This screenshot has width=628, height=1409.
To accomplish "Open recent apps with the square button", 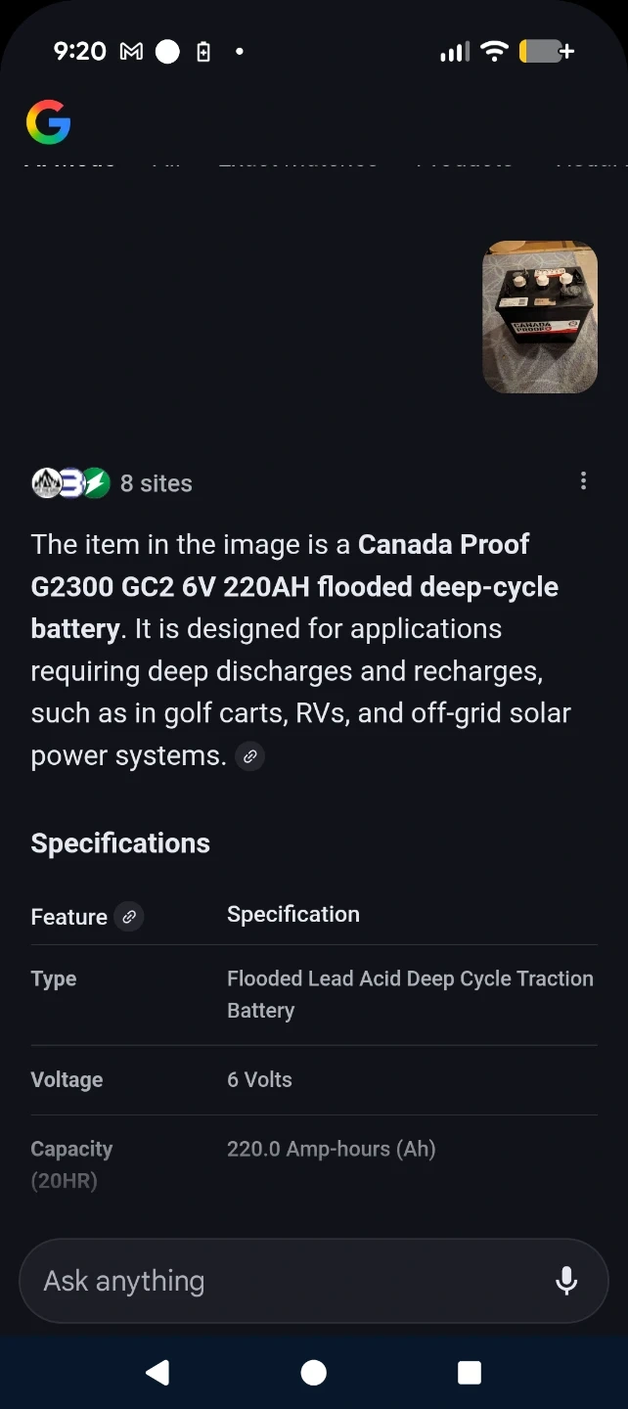I will [470, 1373].
